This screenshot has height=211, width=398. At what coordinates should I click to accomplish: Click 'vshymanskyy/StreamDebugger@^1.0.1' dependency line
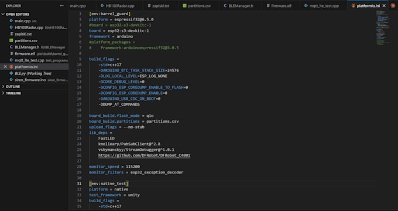coord(136,150)
